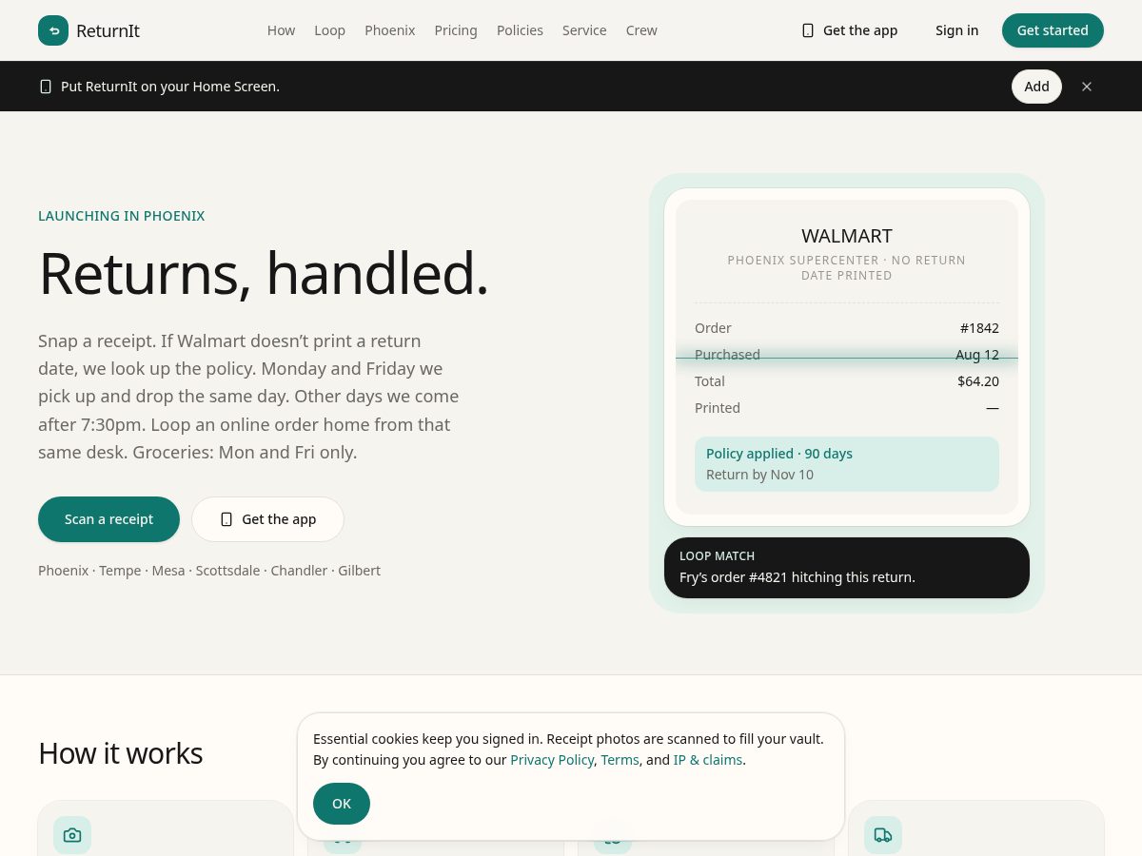Open the Pricing nav item
1142x856 pixels.
[x=456, y=30]
